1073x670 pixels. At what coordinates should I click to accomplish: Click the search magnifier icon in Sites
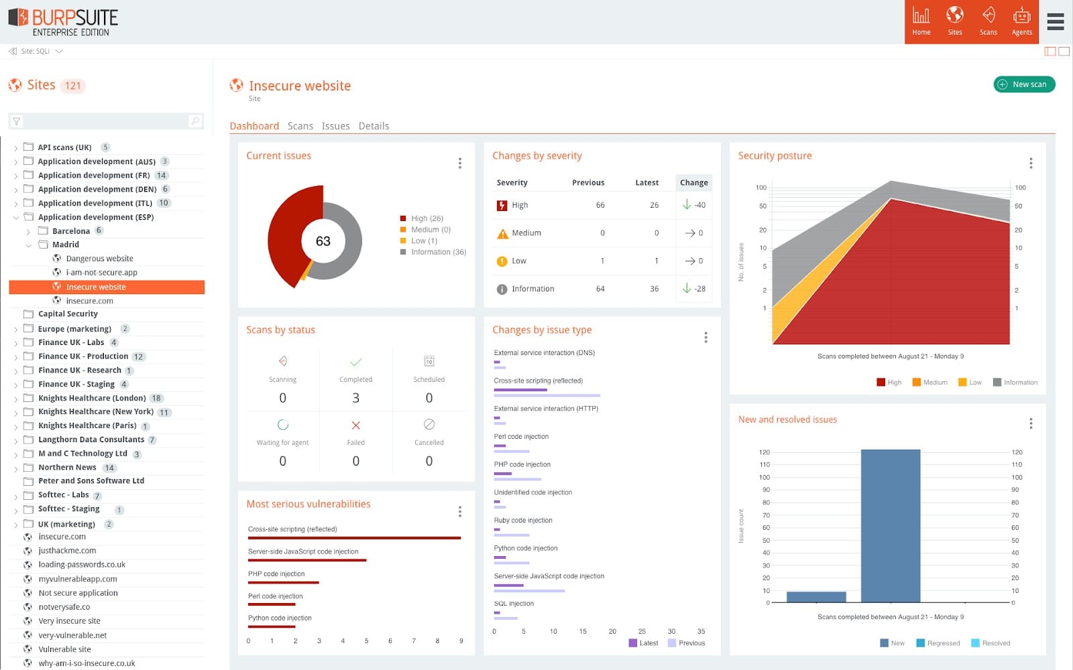194,121
